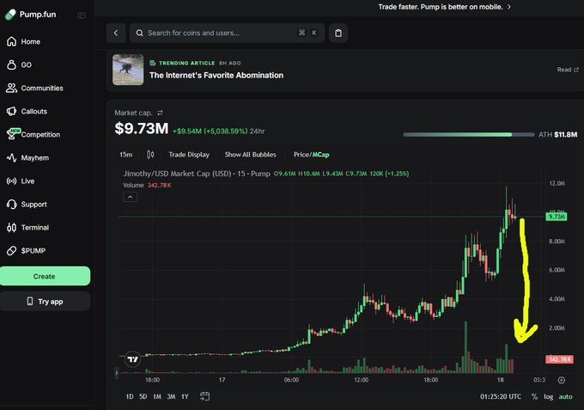
Task: Collapse the chart legend with the caret
Action: coord(130,197)
